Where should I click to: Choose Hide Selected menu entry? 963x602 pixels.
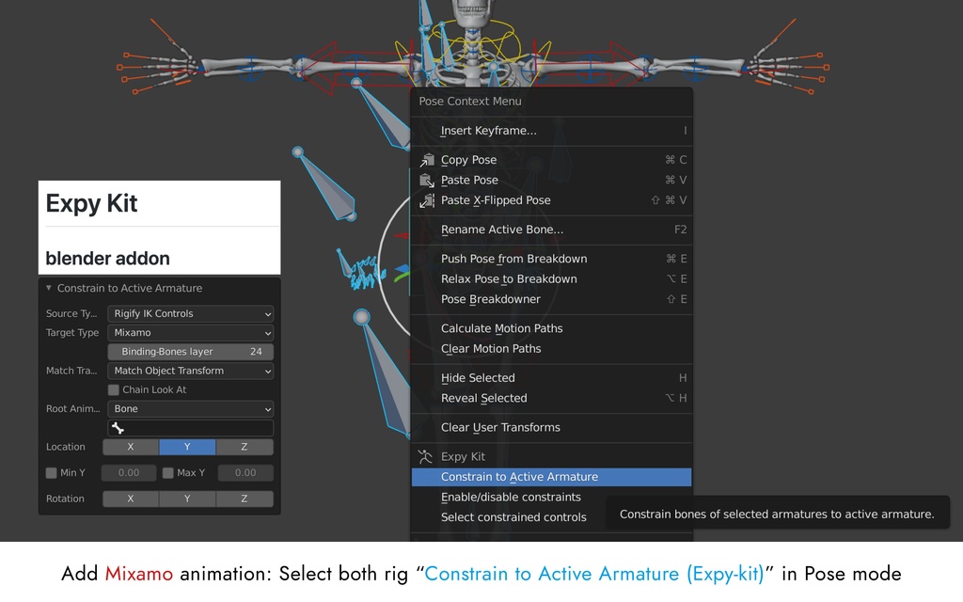pos(551,378)
